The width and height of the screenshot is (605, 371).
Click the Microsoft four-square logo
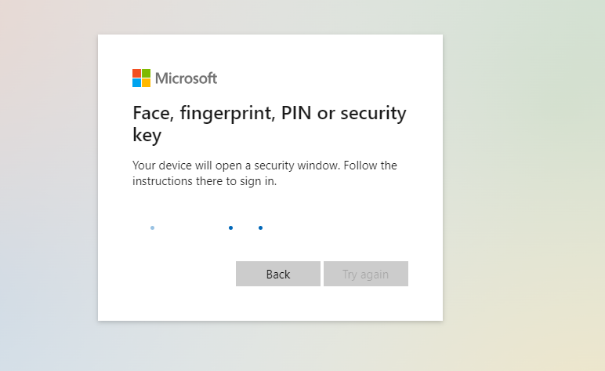click(x=142, y=78)
